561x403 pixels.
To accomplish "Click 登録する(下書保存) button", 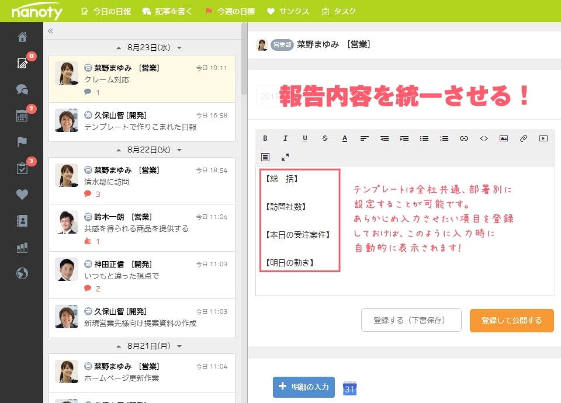I will 411,320.
